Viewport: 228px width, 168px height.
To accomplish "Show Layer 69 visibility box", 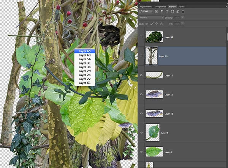I will coord(141,56).
